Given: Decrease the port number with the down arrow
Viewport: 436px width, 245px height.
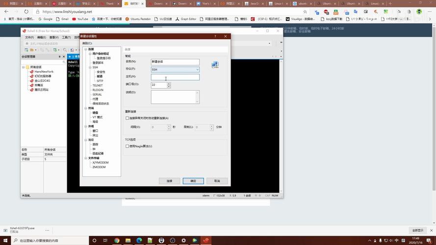Looking at the screenshot, I should point(169,86).
